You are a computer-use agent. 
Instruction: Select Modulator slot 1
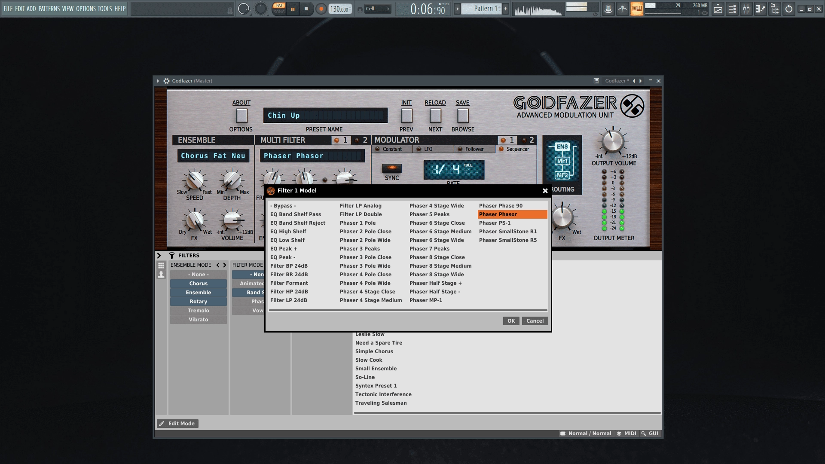click(507, 140)
